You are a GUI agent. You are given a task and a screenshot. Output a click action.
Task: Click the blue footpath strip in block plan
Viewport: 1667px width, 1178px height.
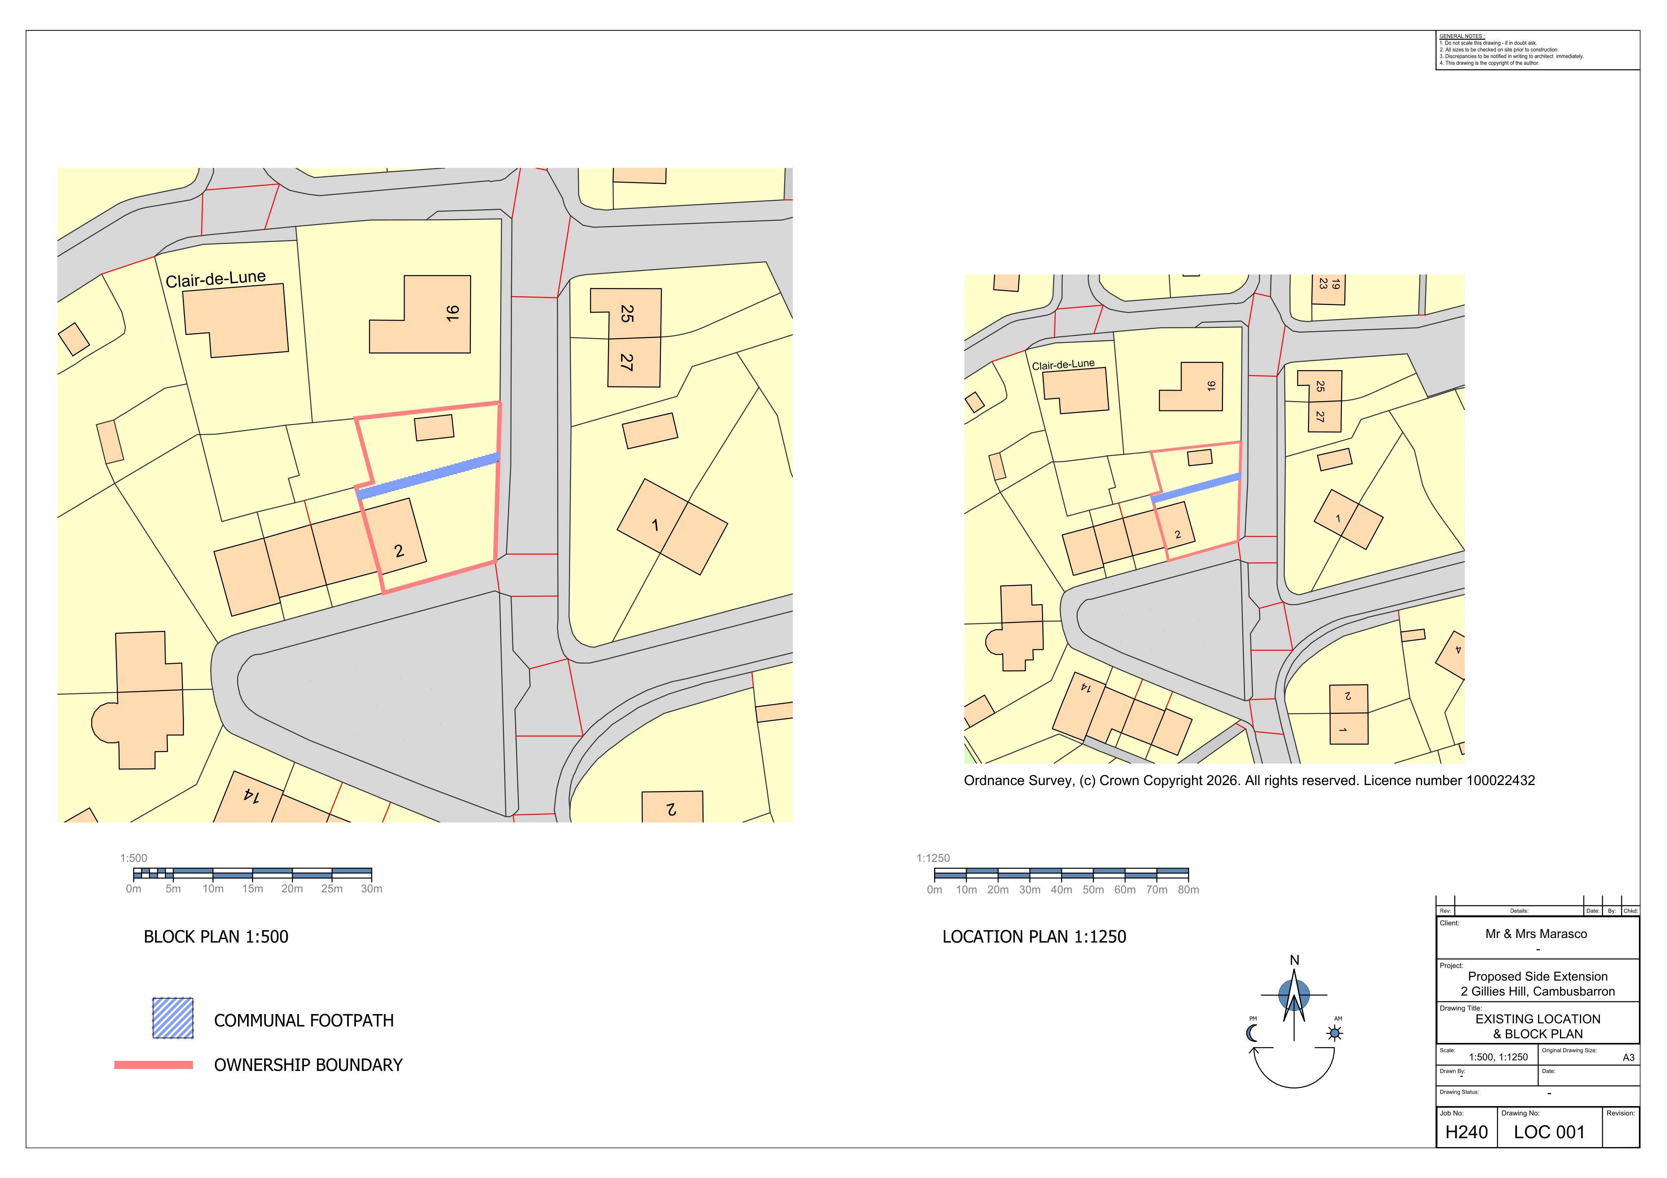click(x=429, y=476)
